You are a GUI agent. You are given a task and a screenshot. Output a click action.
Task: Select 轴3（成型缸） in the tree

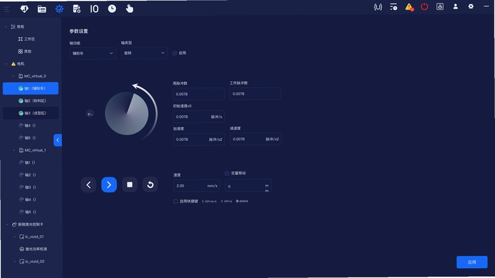[x=30, y=113]
